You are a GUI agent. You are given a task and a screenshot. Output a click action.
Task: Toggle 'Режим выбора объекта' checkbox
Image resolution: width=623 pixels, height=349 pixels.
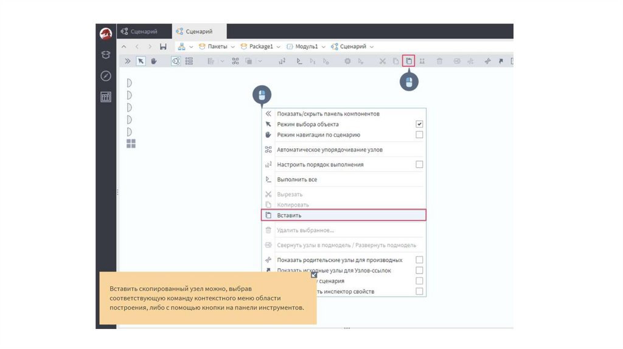pyautogui.click(x=419, y=124)
